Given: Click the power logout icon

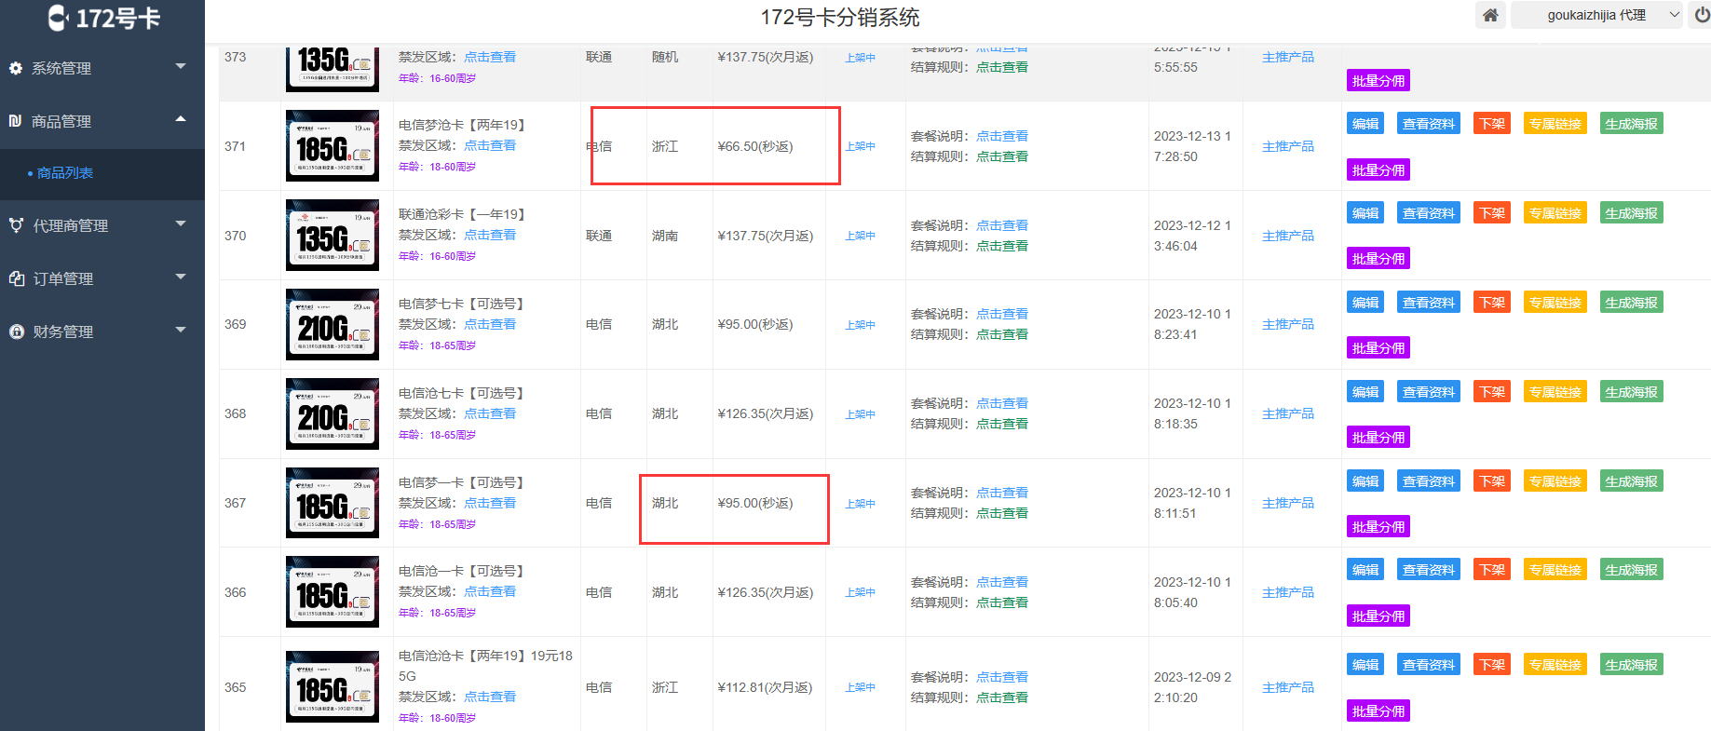Looking at the screenshot, I should point(1702,15).
